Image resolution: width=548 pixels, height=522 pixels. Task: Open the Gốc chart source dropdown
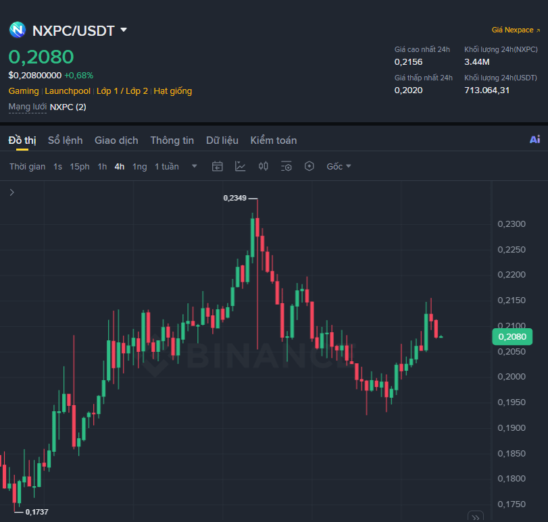click(339, 167)
